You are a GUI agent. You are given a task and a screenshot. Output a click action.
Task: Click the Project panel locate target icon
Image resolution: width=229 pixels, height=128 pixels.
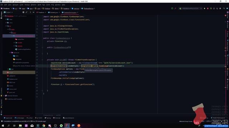[x=23, y=12]
